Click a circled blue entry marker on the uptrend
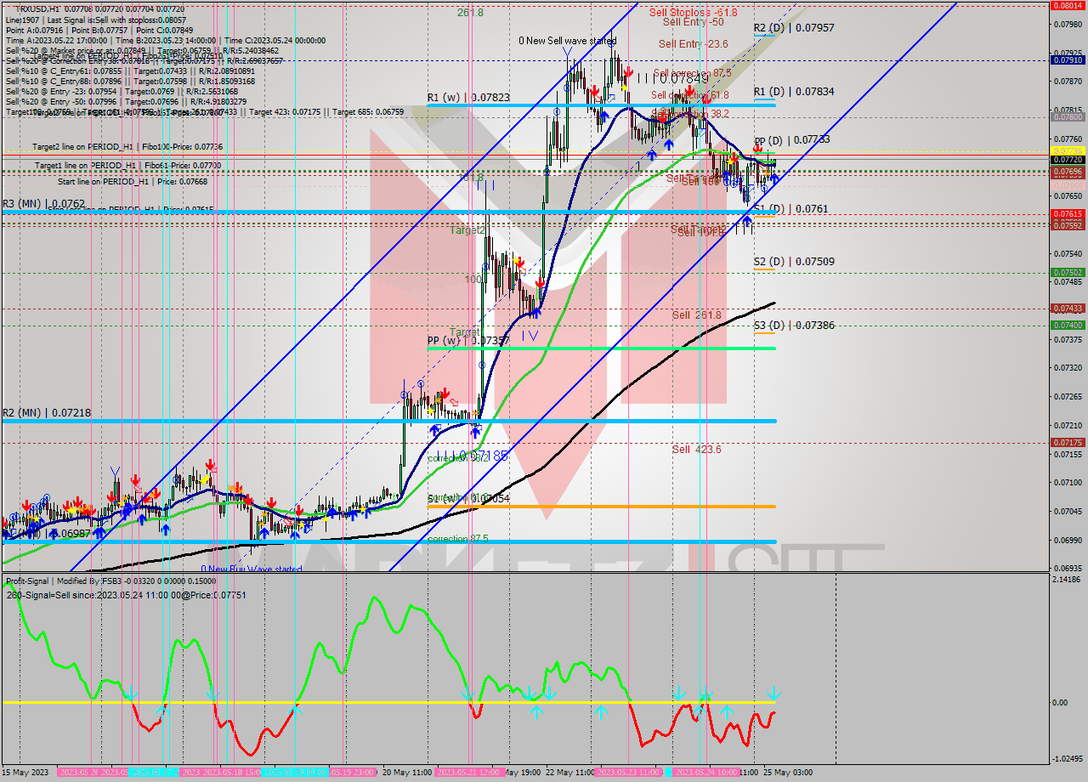 [421, 383]
